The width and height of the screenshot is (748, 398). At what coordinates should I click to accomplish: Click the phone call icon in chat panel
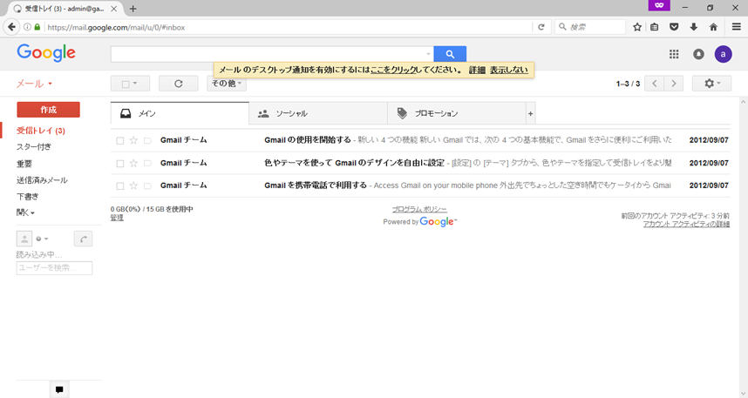(x=83, y=239)
